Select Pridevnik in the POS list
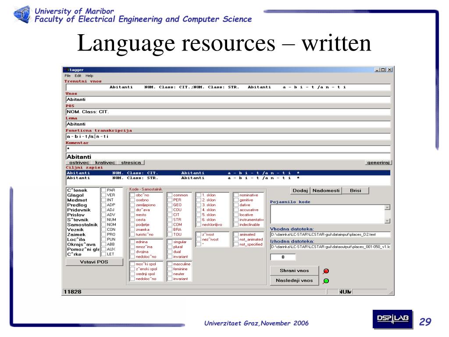449x337 pixels. click(79, 210)
